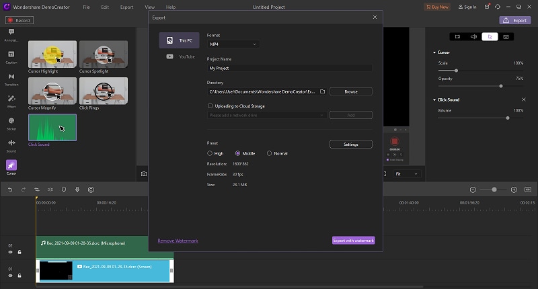Collapse the Click Sound section
Screen dimensions: 538x289
click(434, 99)
